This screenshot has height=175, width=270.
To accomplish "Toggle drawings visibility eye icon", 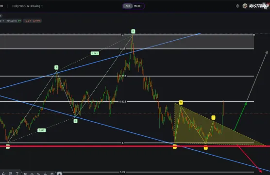I will (32, 174).
